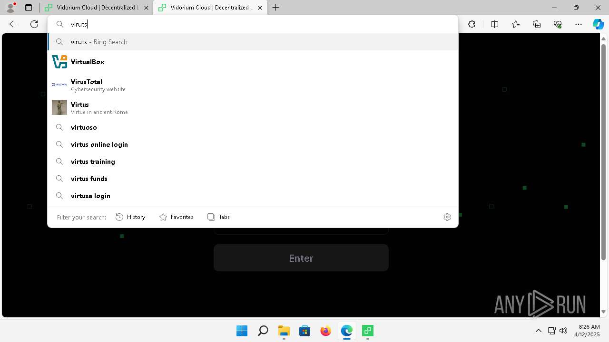Screen dimensions: 609x342
Task: Open network status tray icon
Action: [552, 331]
